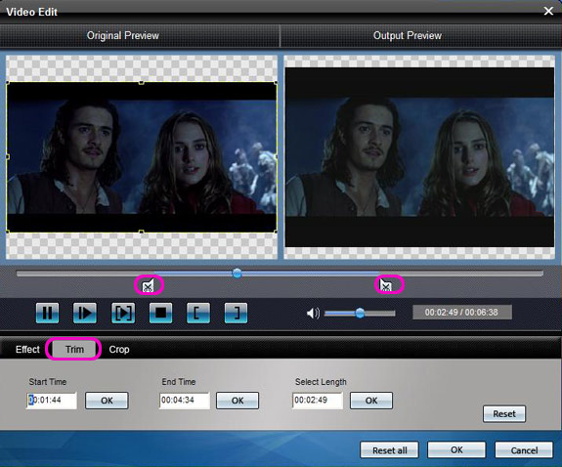Mute audio via the speaker icon
This screenshot has width=562, height=467.
click(313, 314)
